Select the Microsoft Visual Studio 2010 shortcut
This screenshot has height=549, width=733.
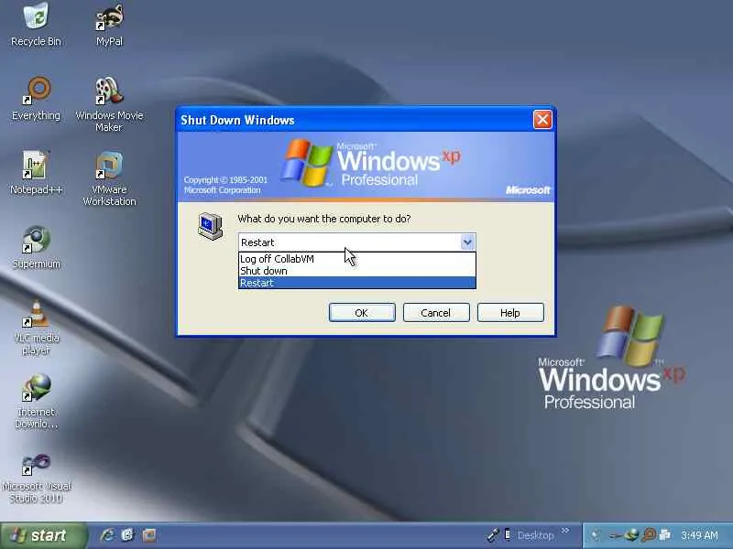(x=36, y=478)
